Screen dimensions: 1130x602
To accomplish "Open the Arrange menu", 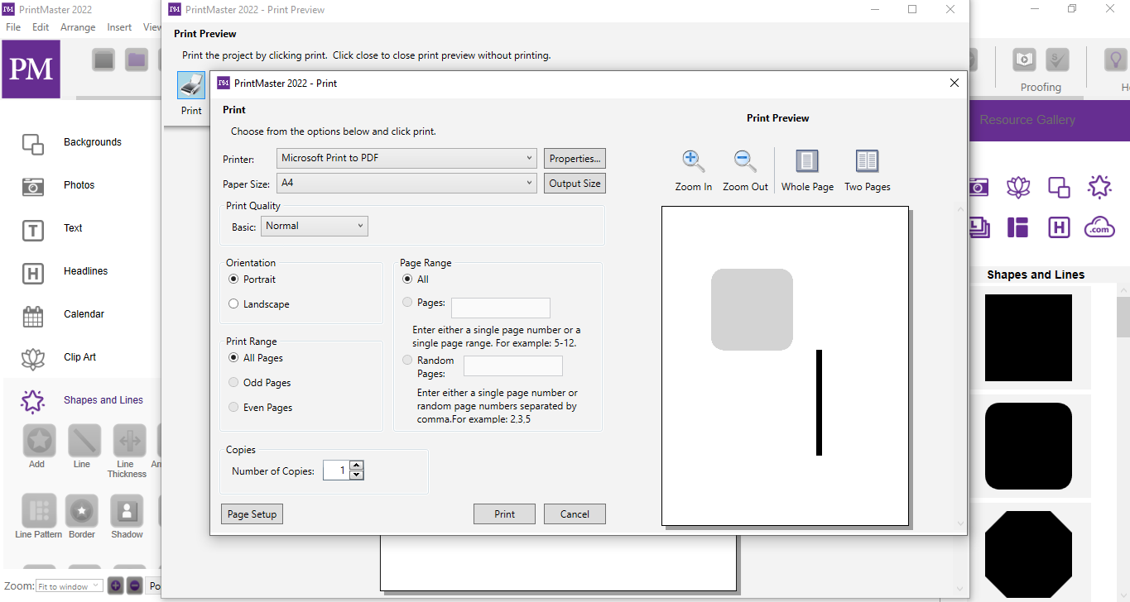I will [79, 27].
